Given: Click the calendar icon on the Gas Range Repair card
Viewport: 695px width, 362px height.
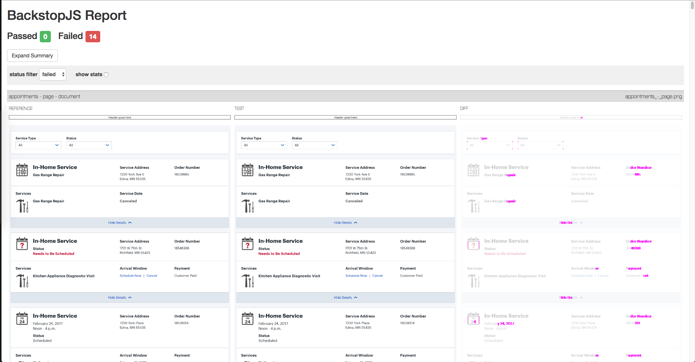Looking at the screenshot, I should point(22,170).
